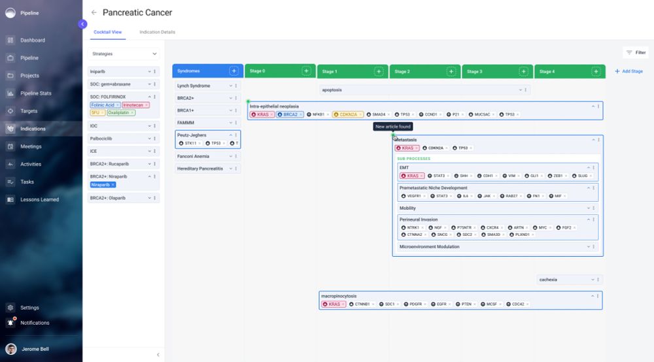Screen dimensions: 654x362
Task: Expand the cachexia process
Action: [x=593, y=280]
